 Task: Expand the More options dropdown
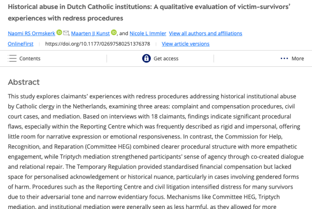coord(298,59)
